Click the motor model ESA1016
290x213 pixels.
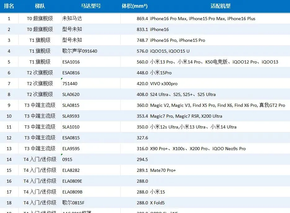[x=71, y=62]
